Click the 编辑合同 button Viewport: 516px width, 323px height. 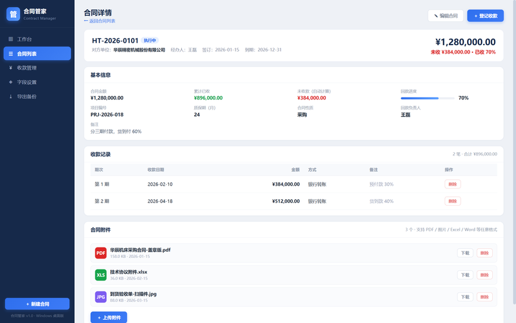pos(446,15)
